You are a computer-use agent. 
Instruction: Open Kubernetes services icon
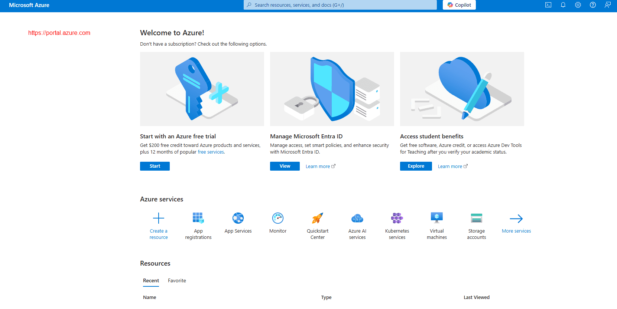(397, 218)
